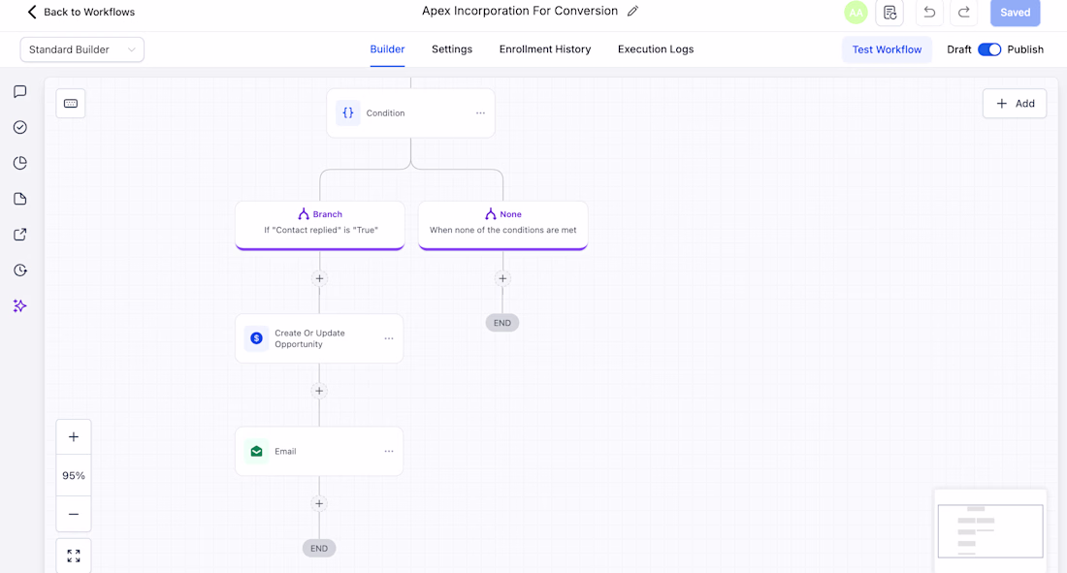
Task: Go Back to Workflows
Action: pos(81,12)
